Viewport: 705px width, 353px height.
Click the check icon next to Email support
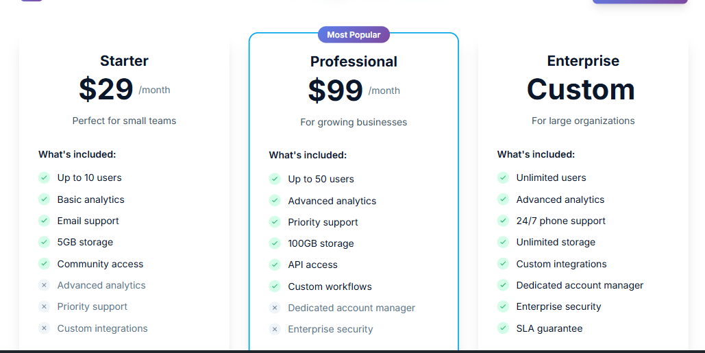(45, 221)
